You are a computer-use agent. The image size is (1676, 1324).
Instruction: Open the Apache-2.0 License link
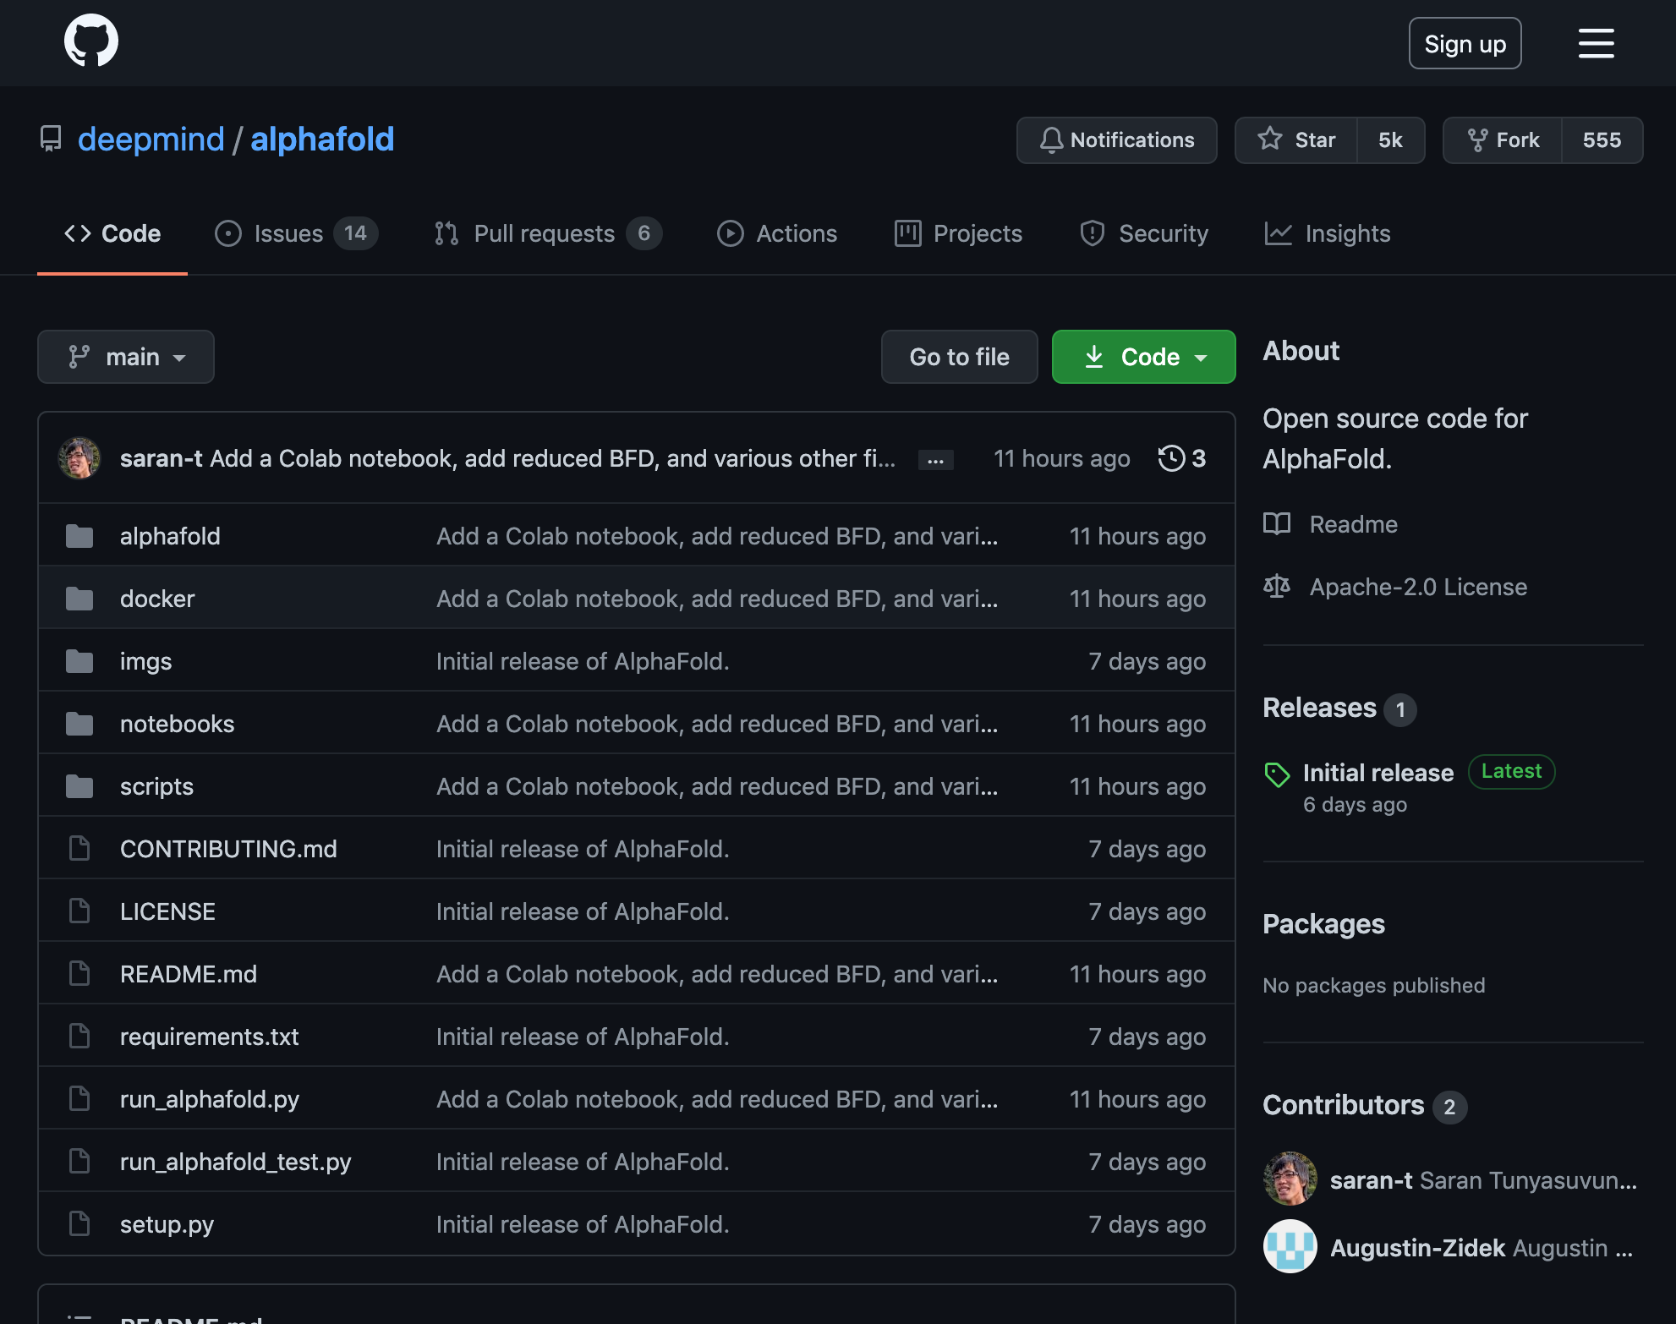tap(1418, 587)
